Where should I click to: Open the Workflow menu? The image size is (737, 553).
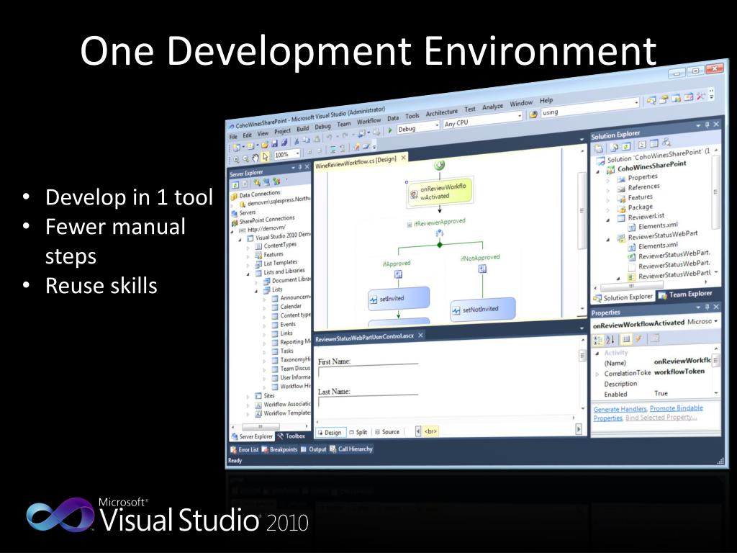(369, 121)
